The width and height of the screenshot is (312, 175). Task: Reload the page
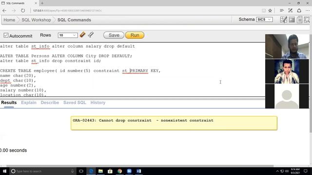click(x=23, y=11)
